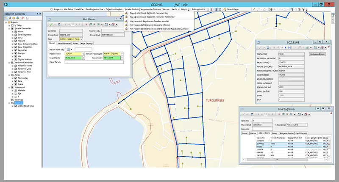339x182 pixels.
Task: Select the Basemap layer highlighted in tree
Action: [x=19, y=103]
